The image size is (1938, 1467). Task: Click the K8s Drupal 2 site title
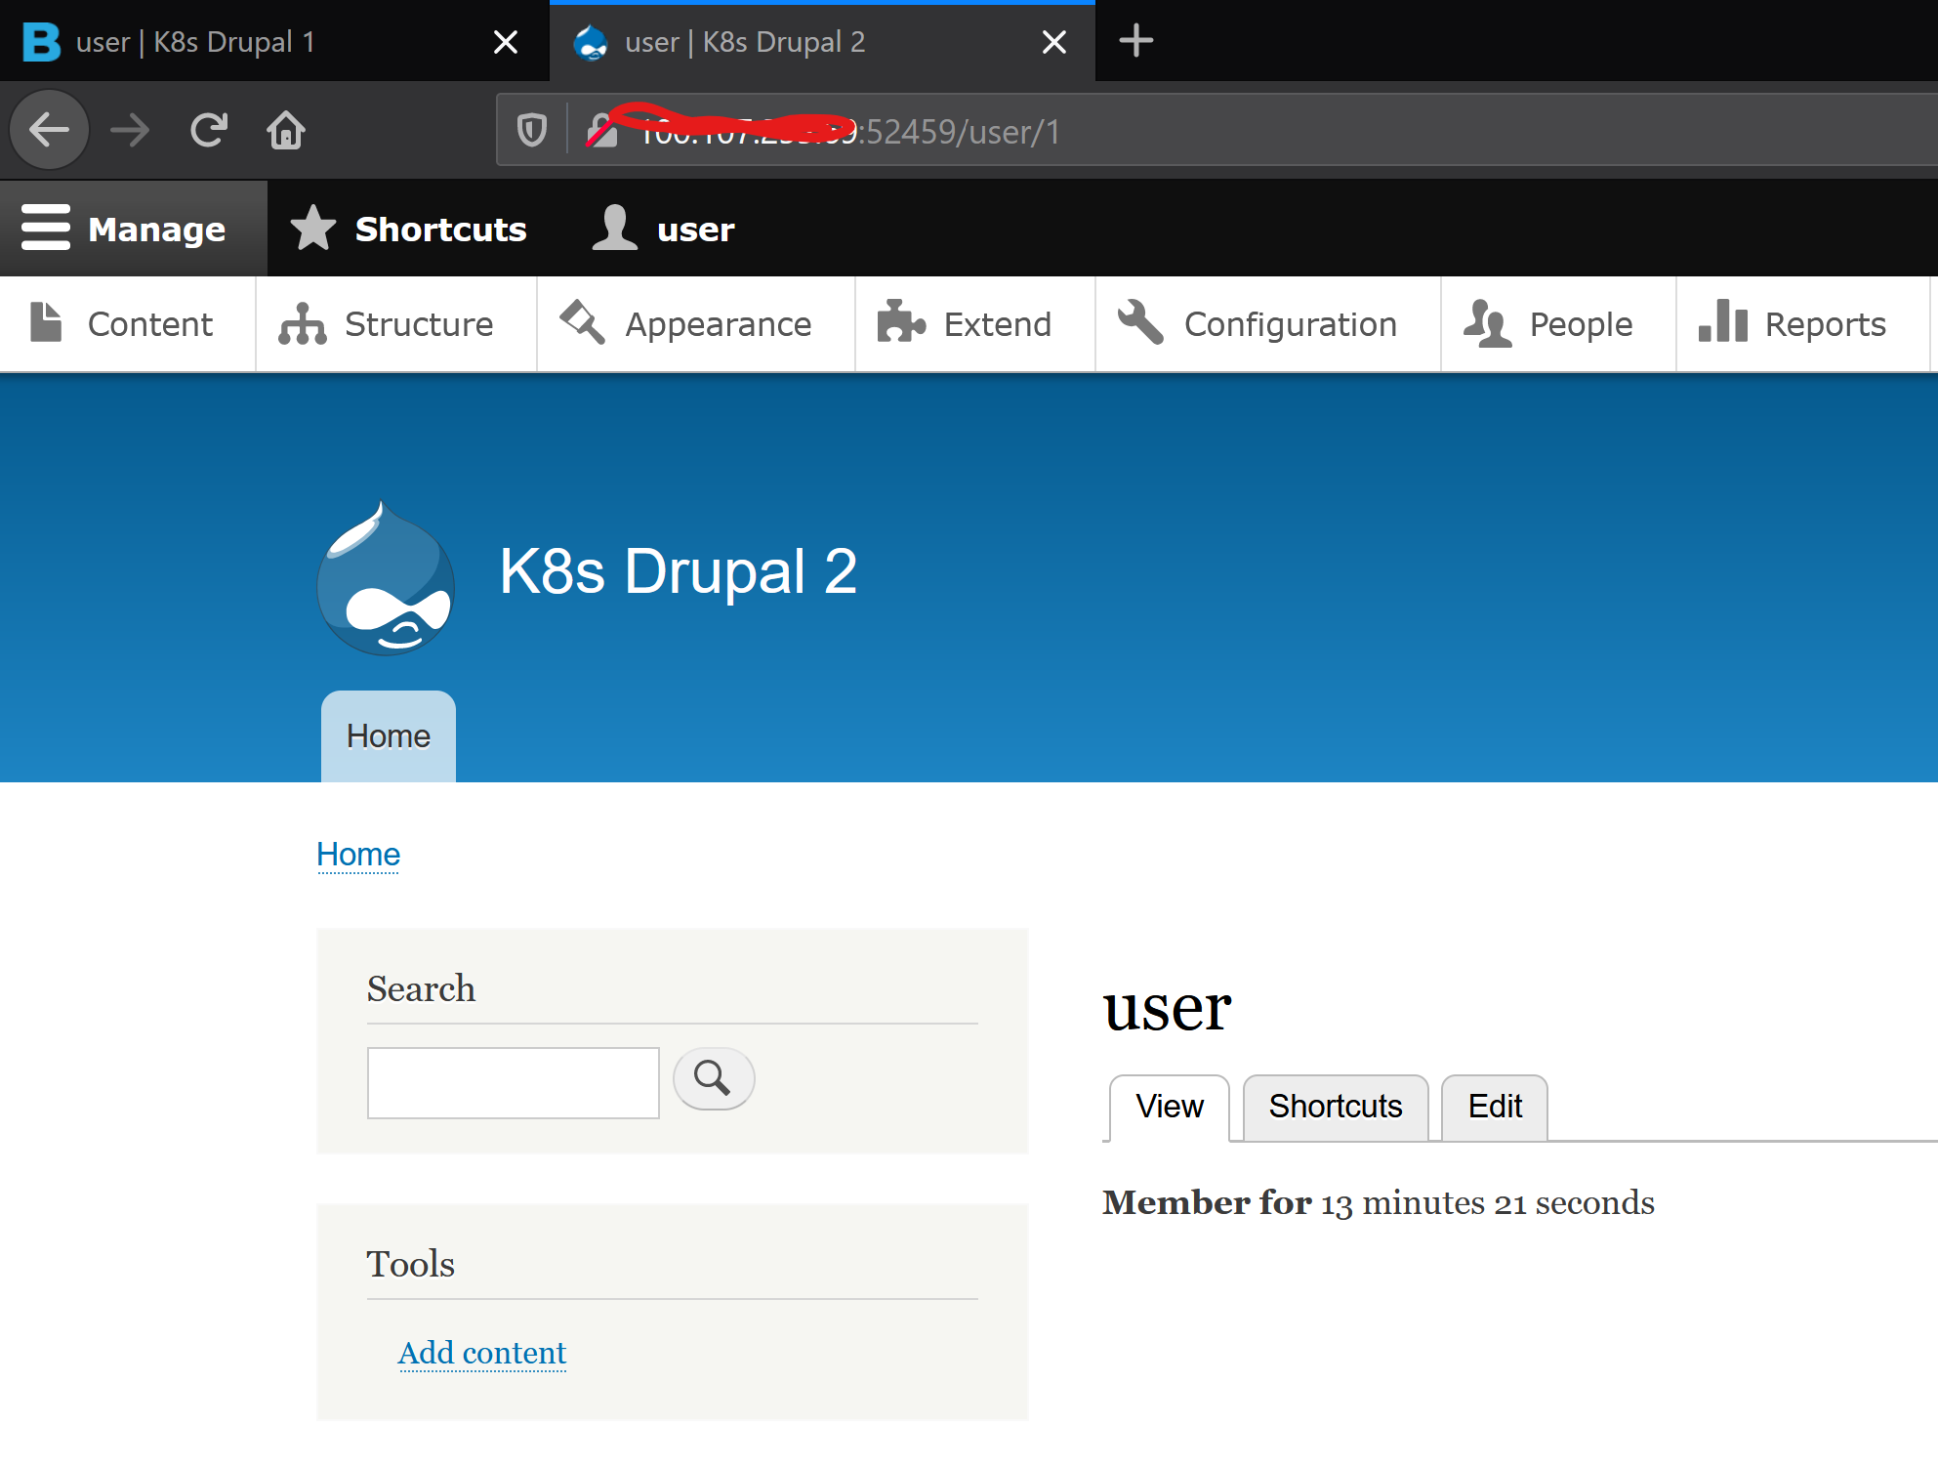tap(678, 570)
